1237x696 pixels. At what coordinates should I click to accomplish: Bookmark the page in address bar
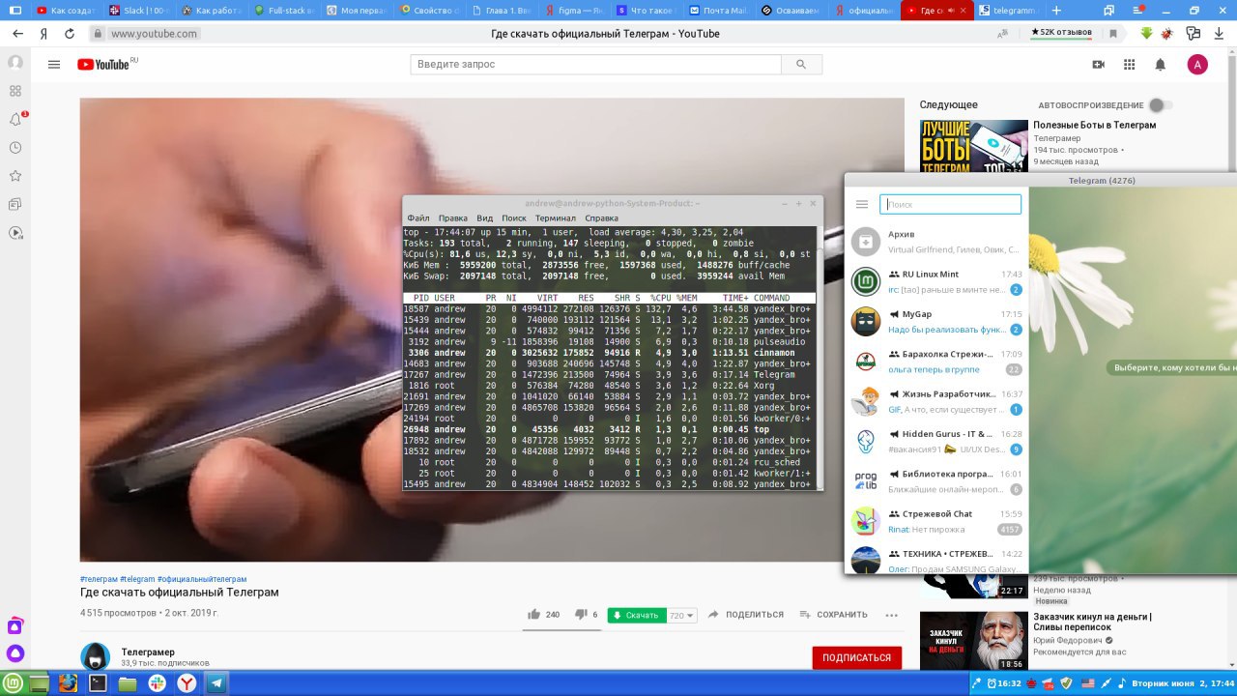click(x=1113, y=33)
